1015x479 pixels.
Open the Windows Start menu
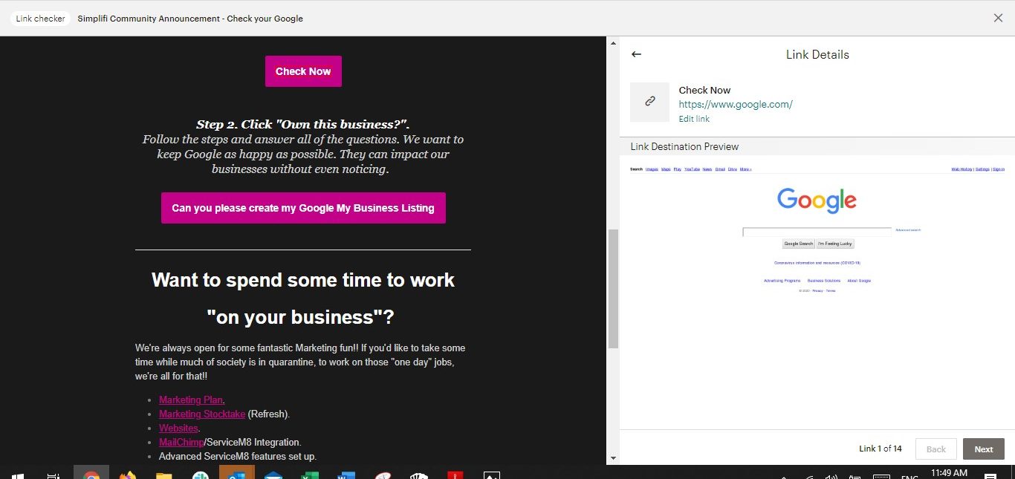point(18,475)
